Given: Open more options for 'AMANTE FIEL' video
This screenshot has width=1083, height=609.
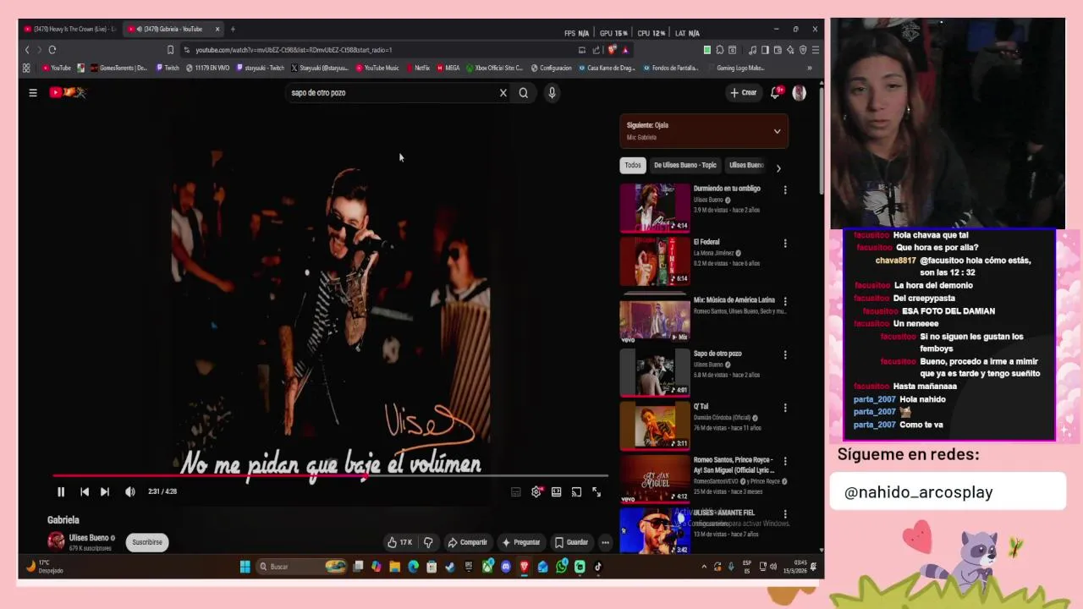Looking at the screenshot, I should click(785, 514).
